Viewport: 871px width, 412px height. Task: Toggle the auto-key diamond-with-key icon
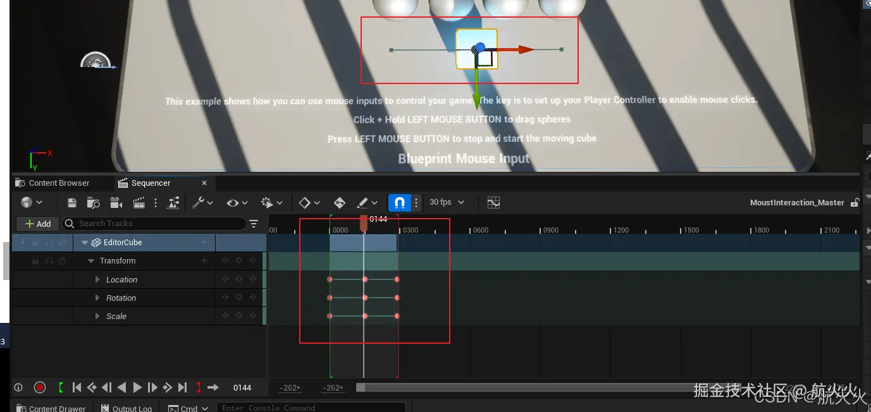pyautogui.click(x=340, y=203)
